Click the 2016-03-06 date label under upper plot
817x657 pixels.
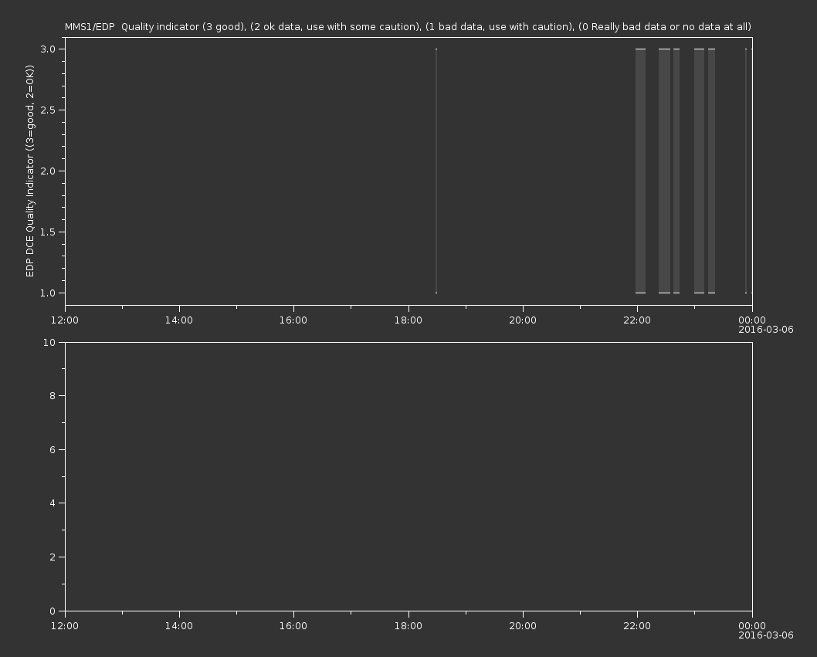(x=766, y=330)
